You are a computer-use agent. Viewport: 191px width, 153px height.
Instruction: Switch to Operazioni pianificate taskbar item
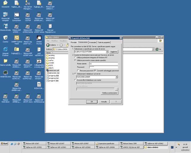point(107,143)
